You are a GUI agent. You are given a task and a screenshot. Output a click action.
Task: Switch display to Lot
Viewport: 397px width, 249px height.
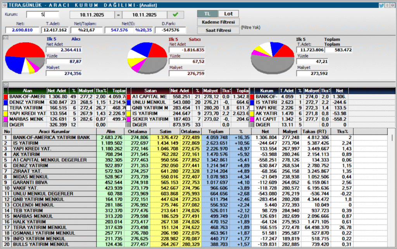click(228, 14)
